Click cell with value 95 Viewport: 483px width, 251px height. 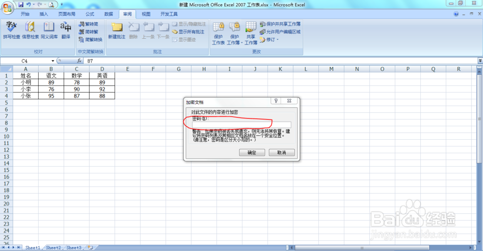(x=51, y=96)
